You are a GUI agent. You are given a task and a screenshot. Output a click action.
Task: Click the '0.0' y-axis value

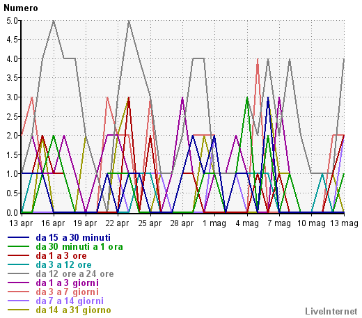coord(12,212)
